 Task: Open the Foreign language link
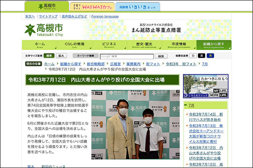coord(105,16)
